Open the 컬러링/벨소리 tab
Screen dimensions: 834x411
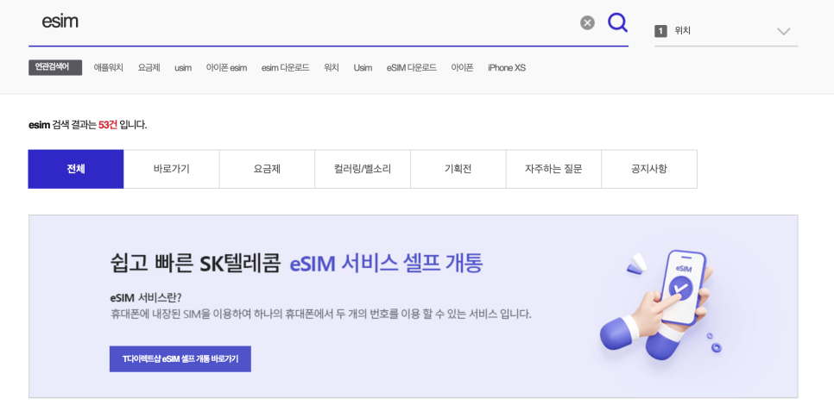click(x=363, y=169)
